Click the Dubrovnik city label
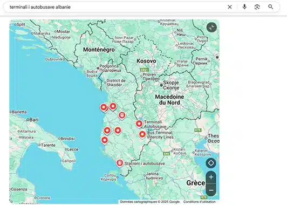The width and height of the screenshot is (287, 205). pos(54,59)
